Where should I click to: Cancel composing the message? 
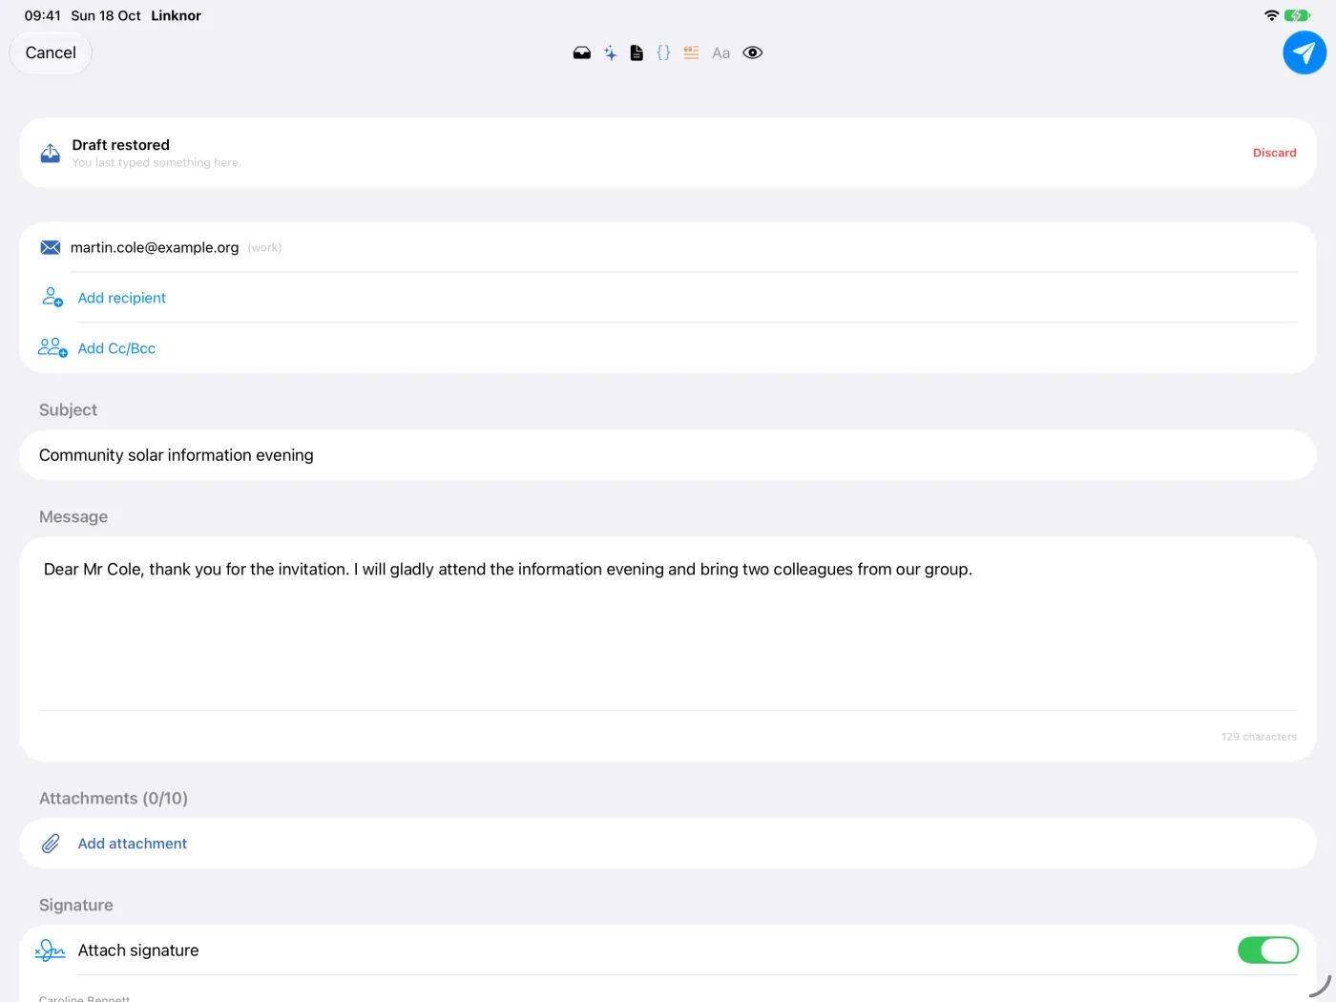pyautogui.click(x=51, y=52)
